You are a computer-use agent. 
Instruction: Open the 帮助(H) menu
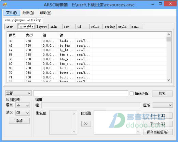click(x=45, y=13)
